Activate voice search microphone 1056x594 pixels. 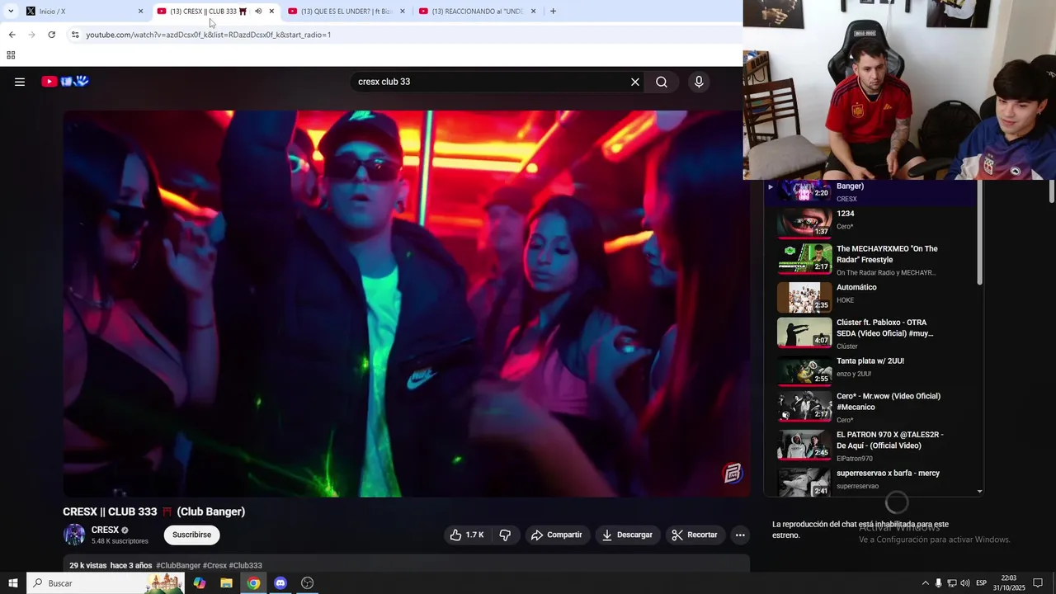[x=699, y=82]
